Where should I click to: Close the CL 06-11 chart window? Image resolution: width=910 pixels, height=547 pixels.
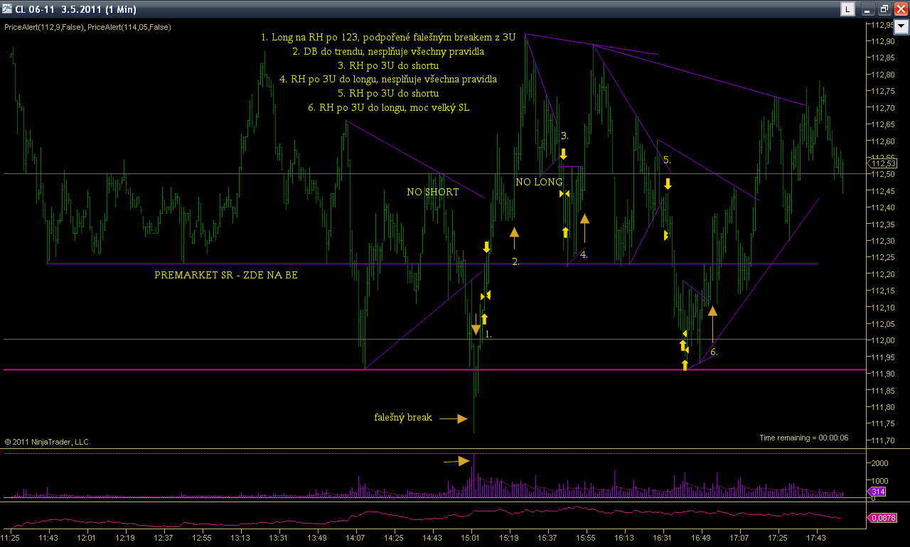pos(900,9)
